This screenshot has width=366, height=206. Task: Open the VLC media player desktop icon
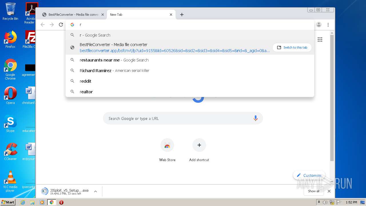10,181
